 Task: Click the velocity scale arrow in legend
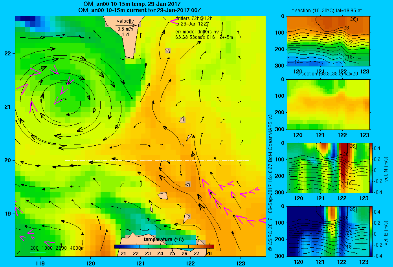[126, 25]
